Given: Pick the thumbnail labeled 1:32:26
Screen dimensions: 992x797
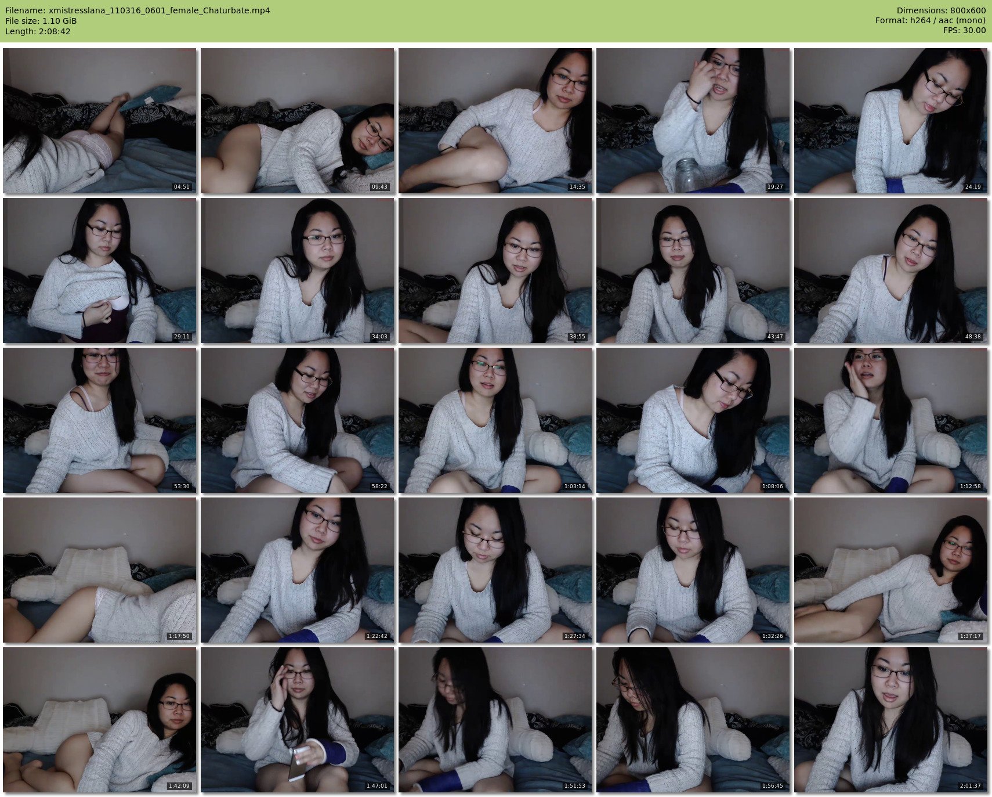Looking at the screenshot, I should (x=693, y=570).
